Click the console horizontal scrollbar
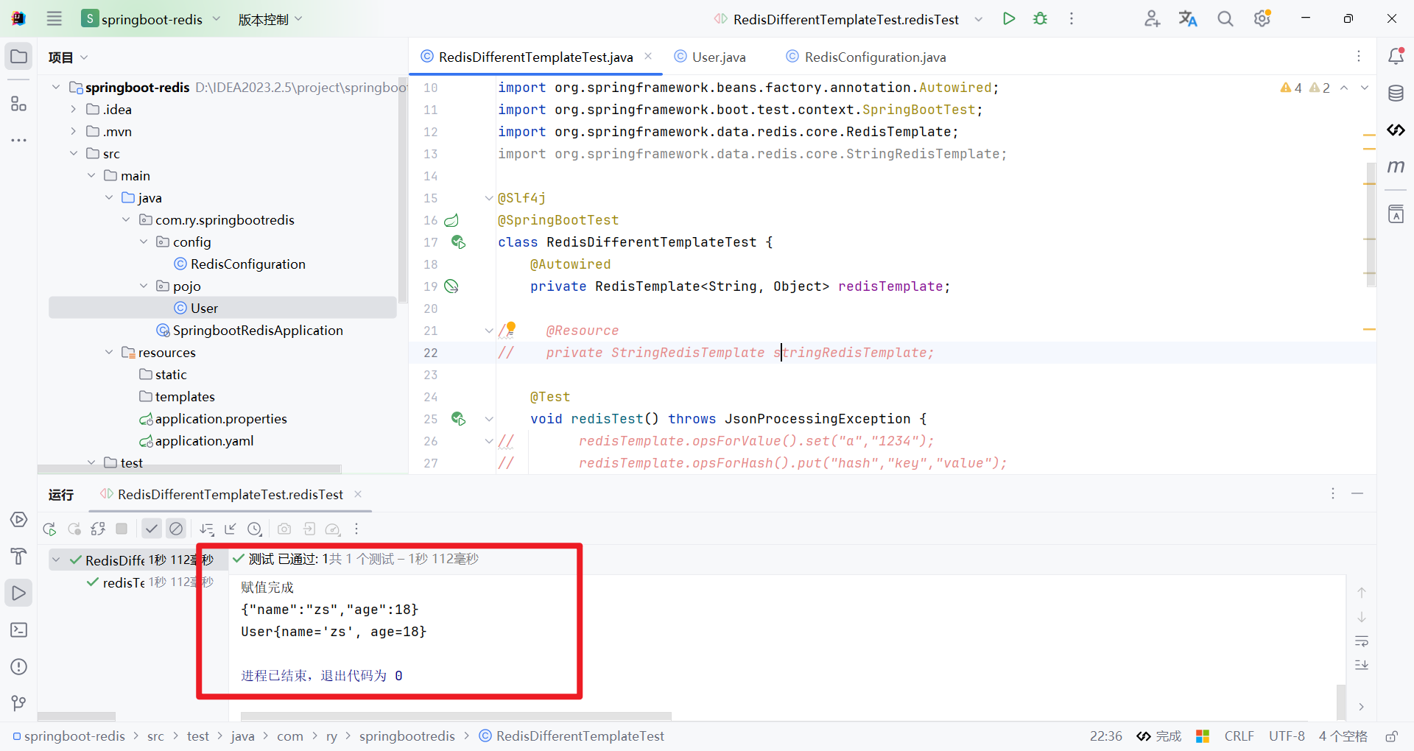The width and height of the screenshot is (1414, 751). point(456,716)
